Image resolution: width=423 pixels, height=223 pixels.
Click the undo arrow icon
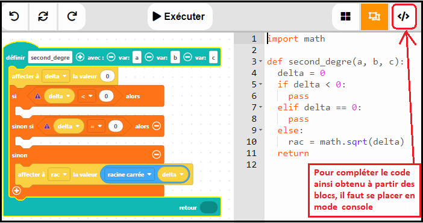coord(14,16)
